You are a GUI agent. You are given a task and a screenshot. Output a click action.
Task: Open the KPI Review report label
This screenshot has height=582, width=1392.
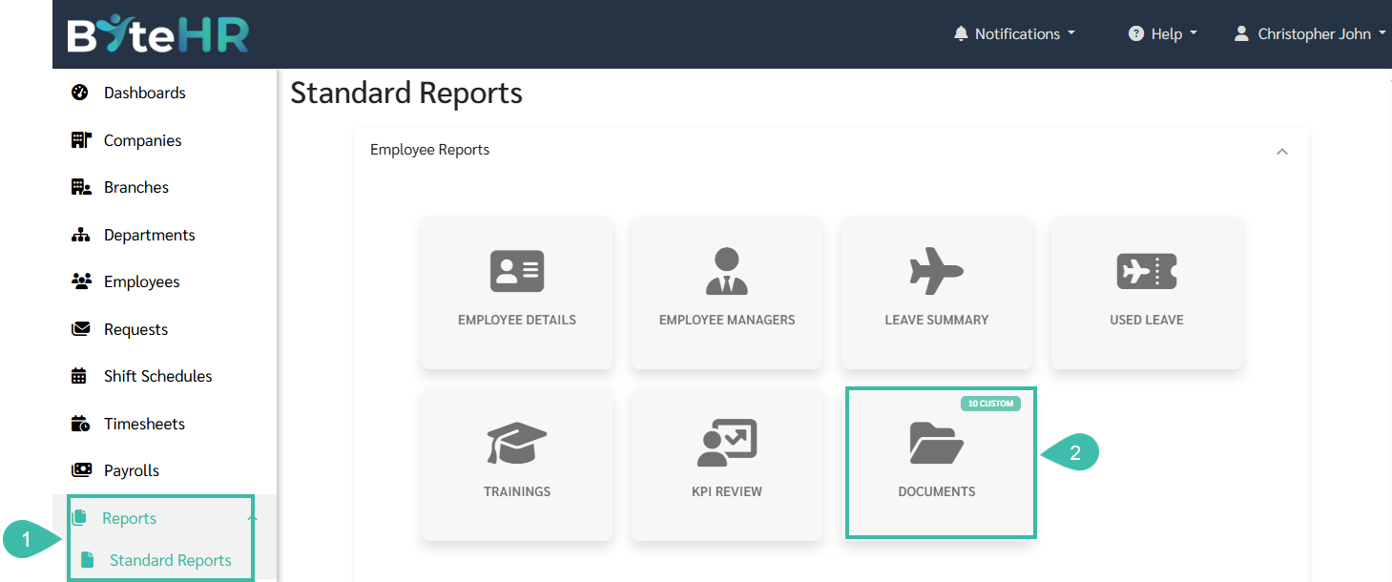coord(727,491)
